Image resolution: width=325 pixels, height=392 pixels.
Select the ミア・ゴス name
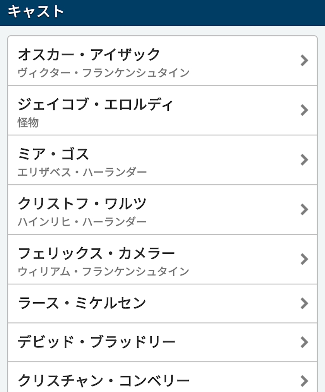54,154
